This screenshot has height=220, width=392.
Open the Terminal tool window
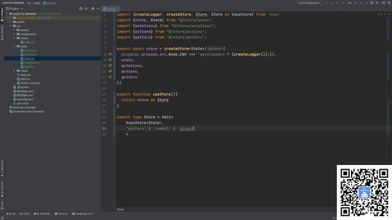pos(61,214)
